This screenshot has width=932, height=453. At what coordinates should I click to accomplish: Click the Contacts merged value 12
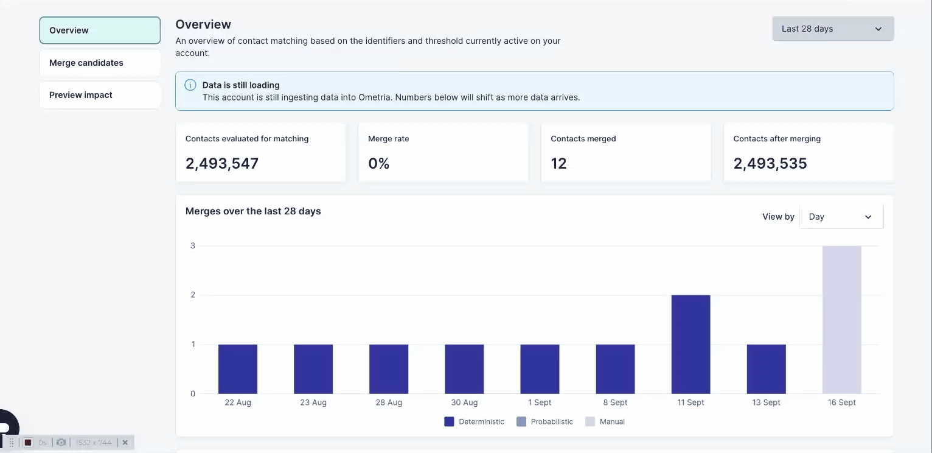click(x=558, y=163)
